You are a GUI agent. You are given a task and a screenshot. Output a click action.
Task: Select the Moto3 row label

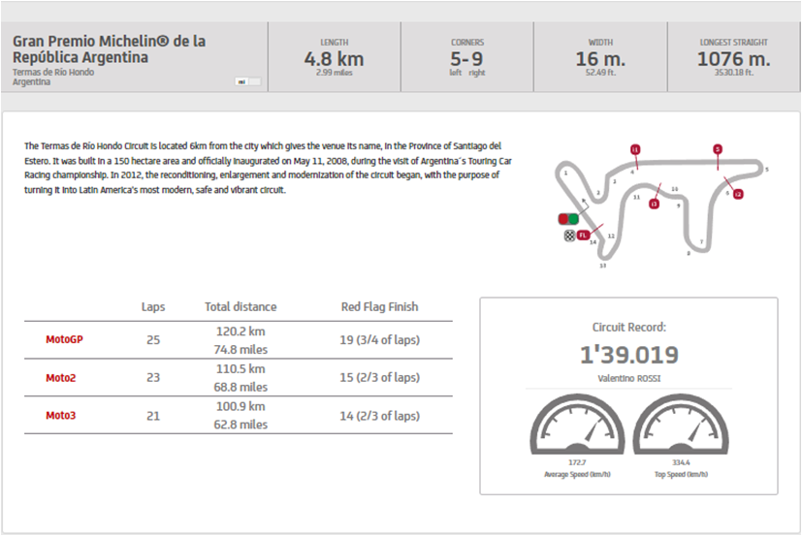point(61,415)
